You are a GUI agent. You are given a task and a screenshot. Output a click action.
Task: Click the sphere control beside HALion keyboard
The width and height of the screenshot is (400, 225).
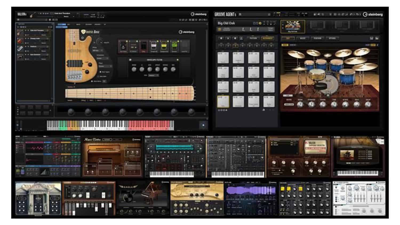tap(203, 125)
